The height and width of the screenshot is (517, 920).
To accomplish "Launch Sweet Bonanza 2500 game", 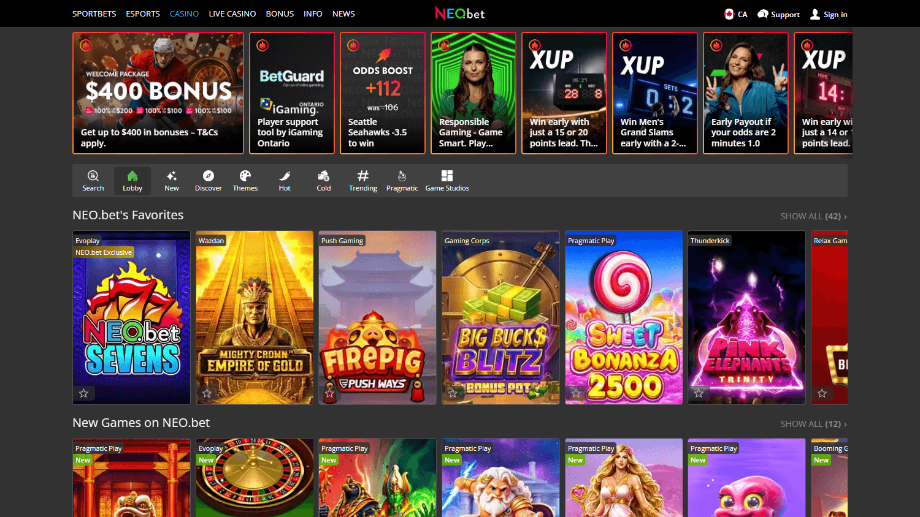I will [624, 317].
